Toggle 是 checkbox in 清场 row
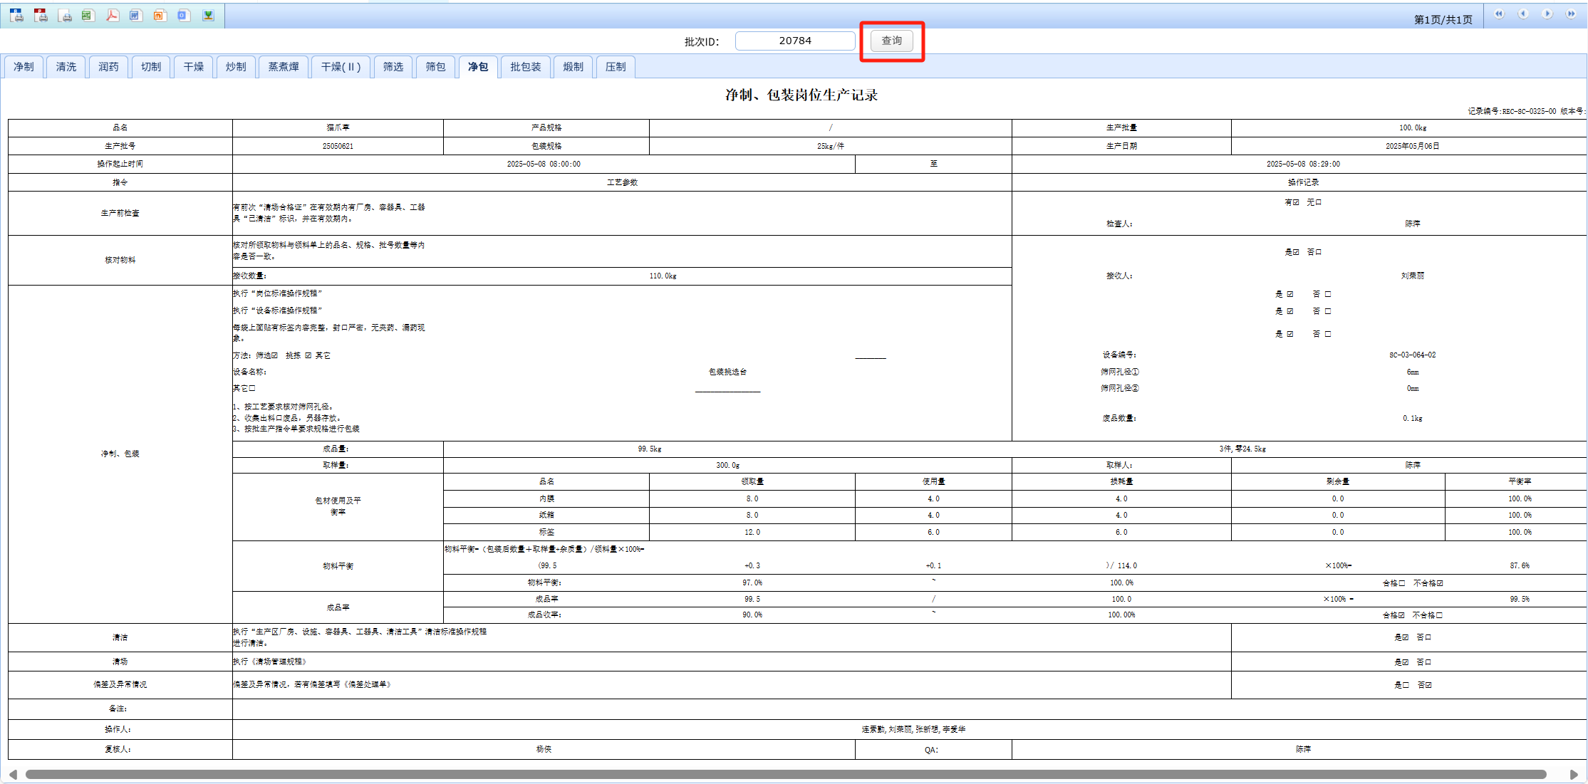The image size is (1588, 784). [x=1406, y=662]
